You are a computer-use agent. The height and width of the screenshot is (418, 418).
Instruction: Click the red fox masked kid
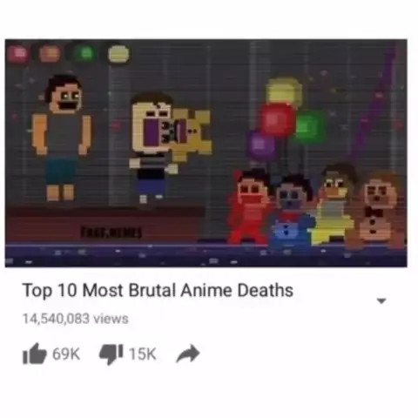[250, 206]
